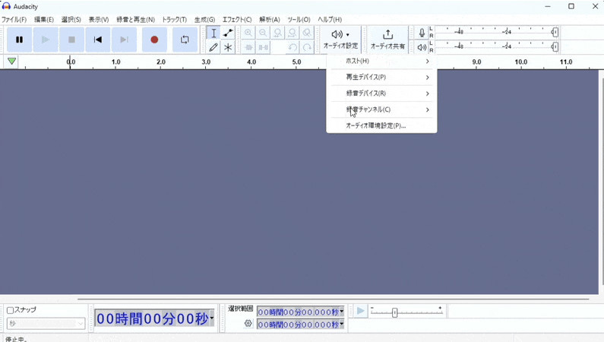Click the Zoom Out magnifier icon
The width and height of the screenshot is (604, 342).
pyautogui.click(x=263, y=33)
